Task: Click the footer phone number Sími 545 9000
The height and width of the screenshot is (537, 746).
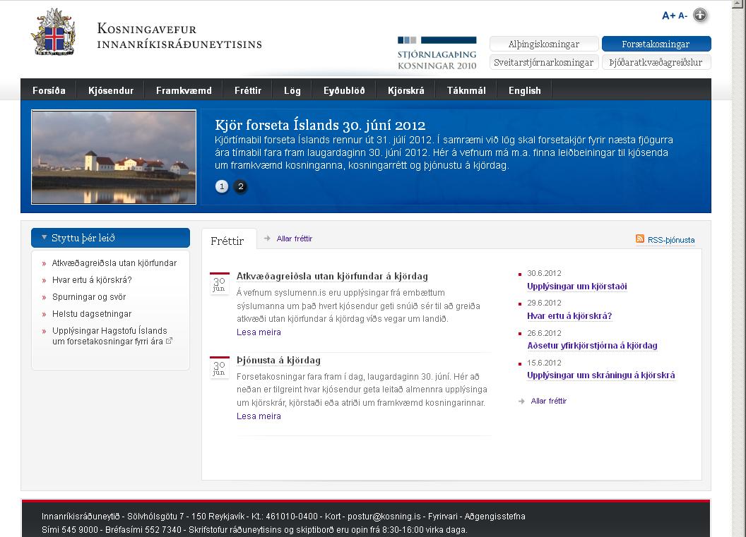Action: (69, 529)
